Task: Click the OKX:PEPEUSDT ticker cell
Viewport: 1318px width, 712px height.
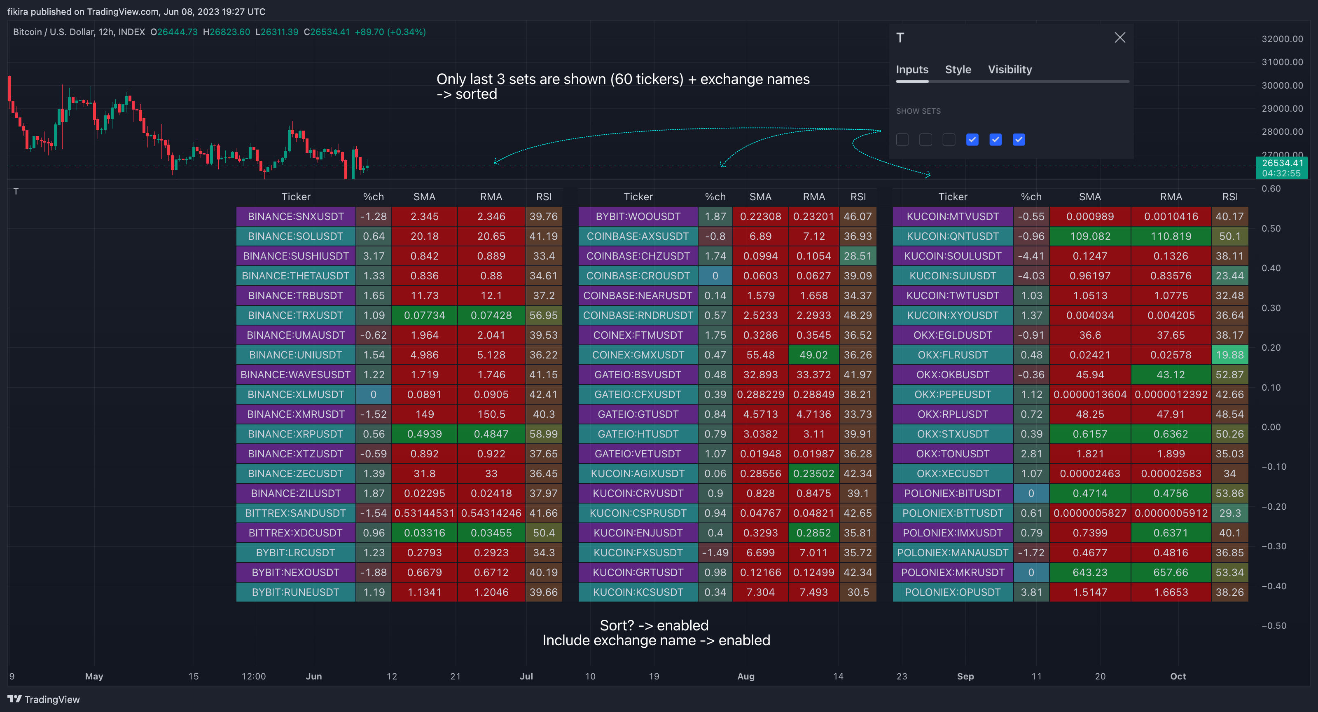Action: point(953,395)
